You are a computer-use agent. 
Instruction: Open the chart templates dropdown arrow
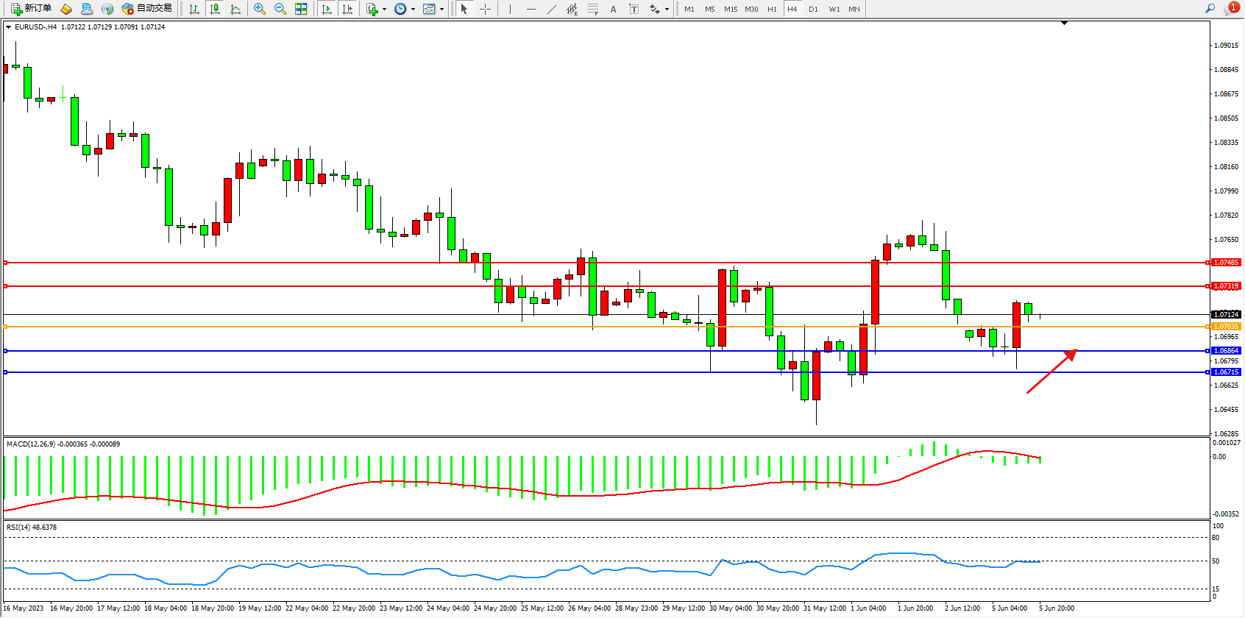[441, 10]
